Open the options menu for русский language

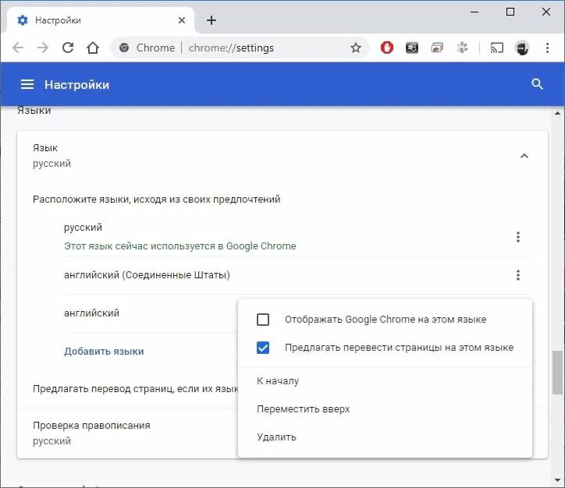518,237
